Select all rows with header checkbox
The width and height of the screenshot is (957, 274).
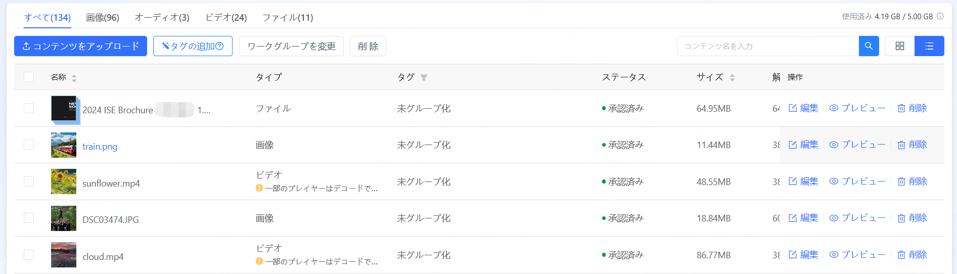pos(29,77)
